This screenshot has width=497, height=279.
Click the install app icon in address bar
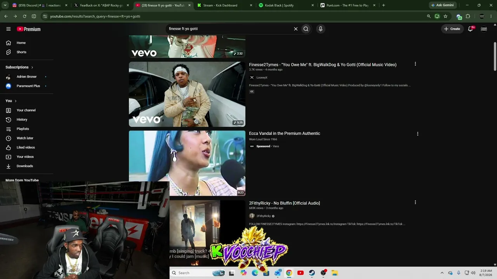(x=437, y=16)
